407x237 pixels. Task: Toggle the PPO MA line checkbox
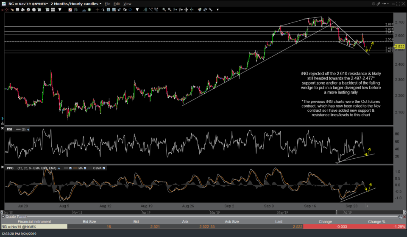point(85,168)
